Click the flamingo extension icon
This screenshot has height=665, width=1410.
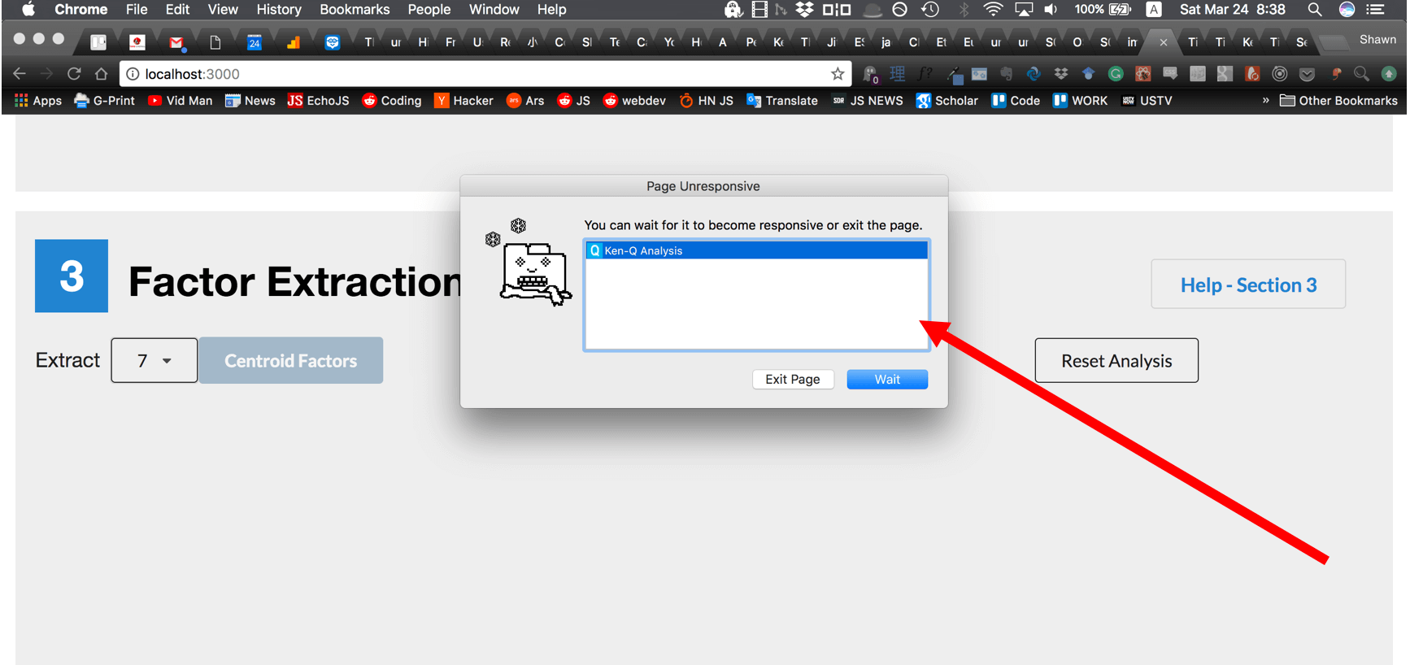tap(1334, 74)
